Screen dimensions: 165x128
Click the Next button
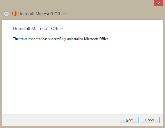(x=129, y=120)
